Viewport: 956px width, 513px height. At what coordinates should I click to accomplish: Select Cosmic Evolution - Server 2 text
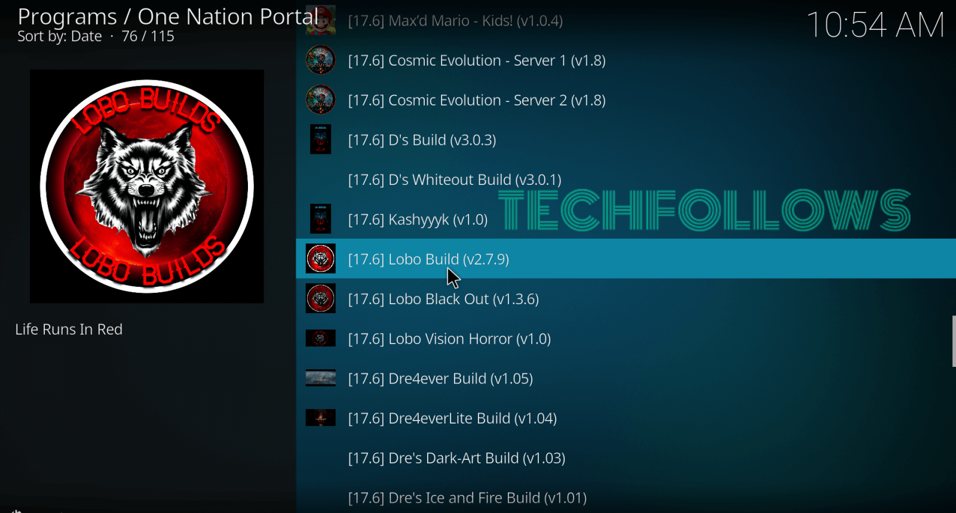tap(477, 100)
